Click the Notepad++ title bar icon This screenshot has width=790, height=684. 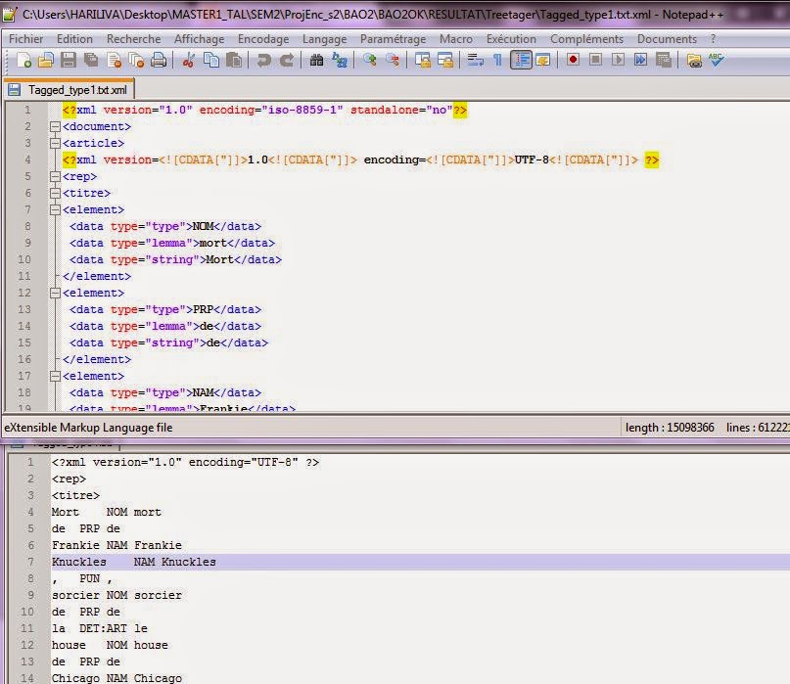click(9, 14)
